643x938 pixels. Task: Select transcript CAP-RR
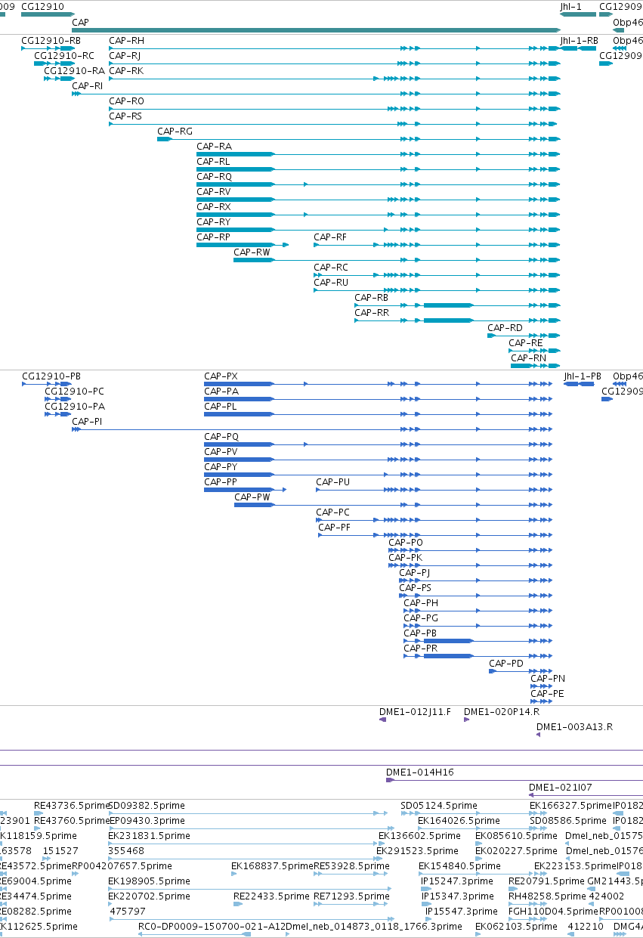click(458, 320)
